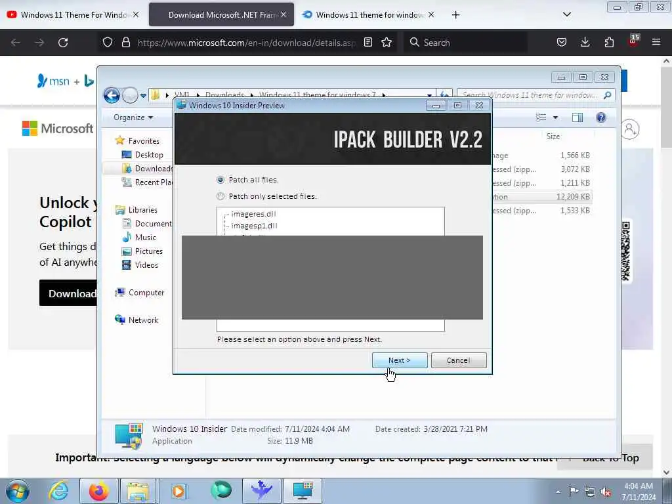Select imageres.dll in the file list
The image size is (672, 504).
253,214
